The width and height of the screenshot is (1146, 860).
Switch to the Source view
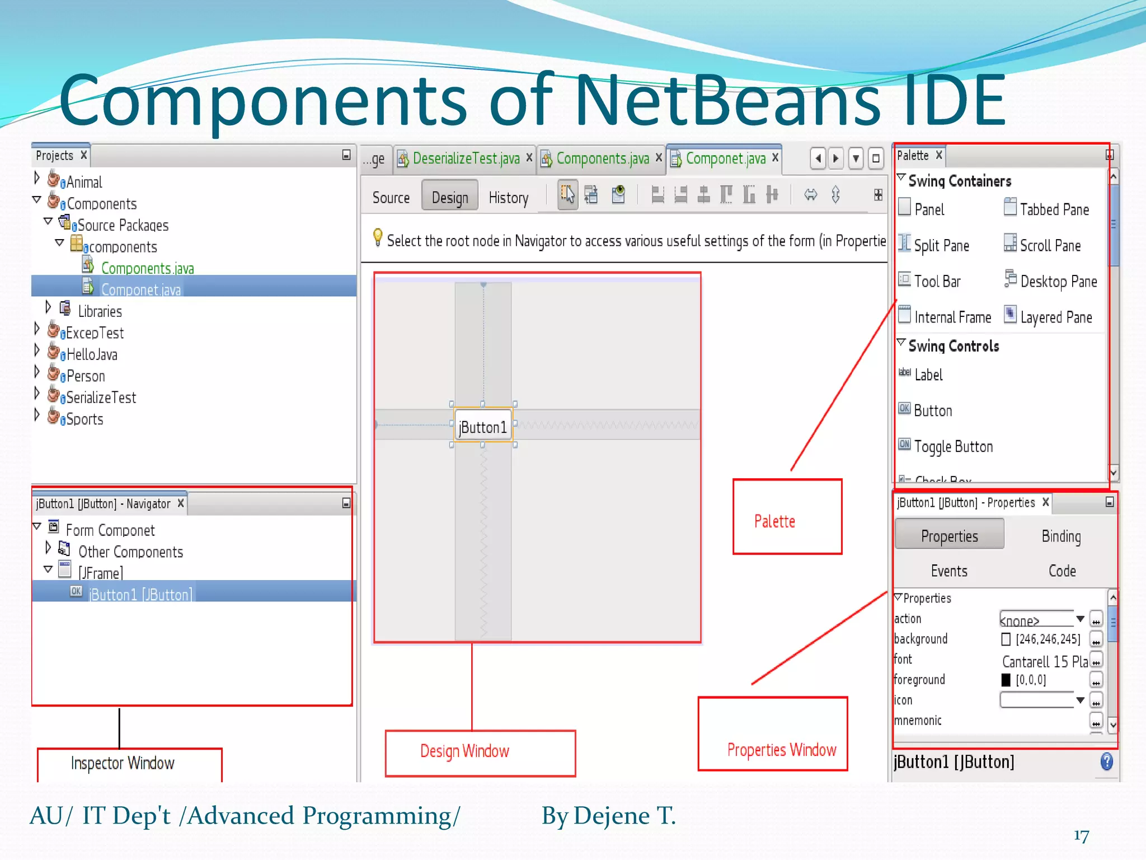tap(391, 197)
